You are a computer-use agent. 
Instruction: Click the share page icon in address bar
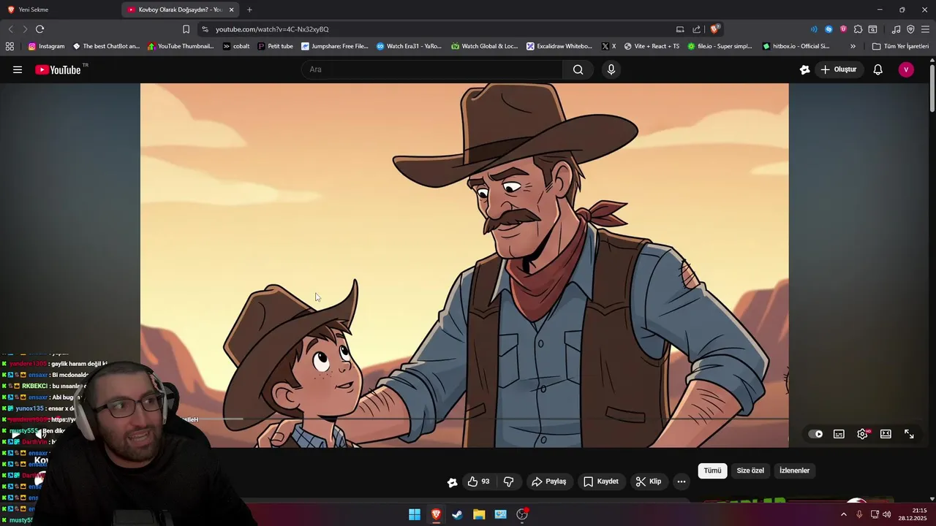pos(697,29)
